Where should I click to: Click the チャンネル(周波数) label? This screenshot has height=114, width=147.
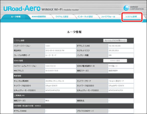pyautogui.click(x=21, y=81)
